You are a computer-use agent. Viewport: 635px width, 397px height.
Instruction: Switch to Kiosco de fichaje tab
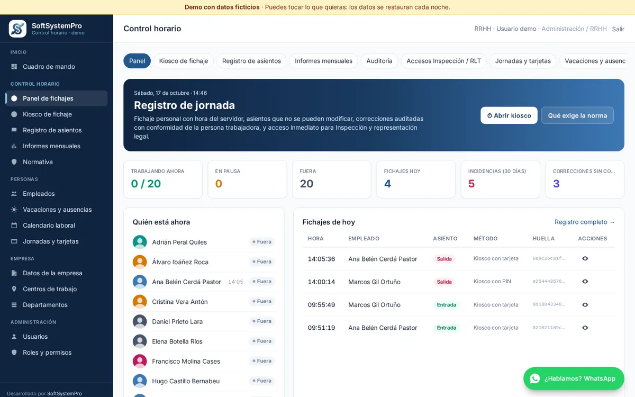[x=184, y=61]
